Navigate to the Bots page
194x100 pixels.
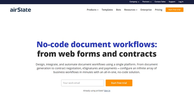[x=118, y=10]
